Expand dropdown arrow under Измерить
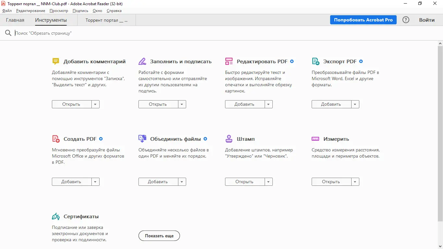Screen dimensions: 443x249 click(355, 182)
